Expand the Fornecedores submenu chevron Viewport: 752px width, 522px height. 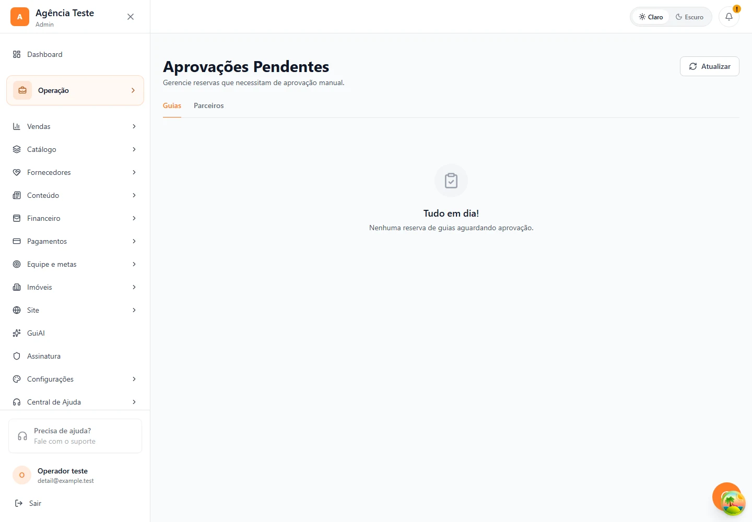click(134, 172)
